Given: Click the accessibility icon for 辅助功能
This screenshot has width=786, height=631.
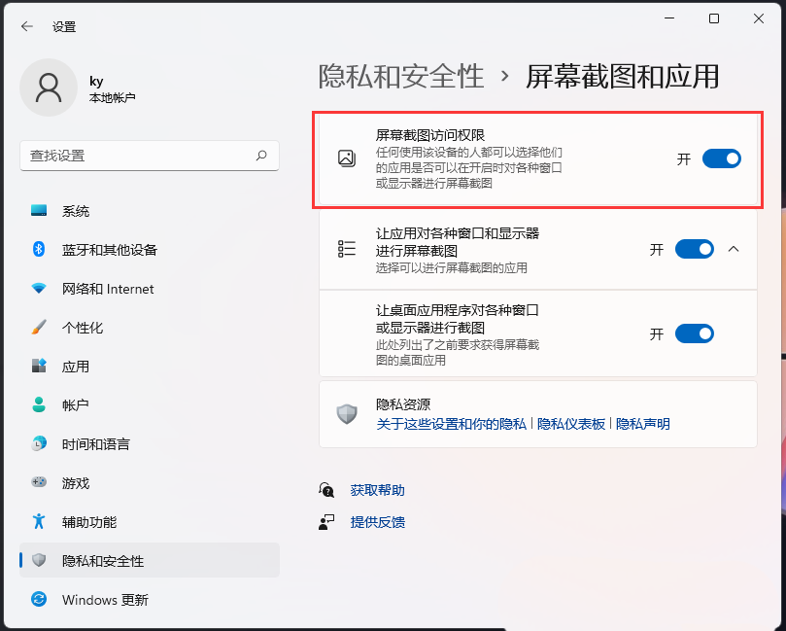Looking at the screenshot, I should [x=39, y=521].
